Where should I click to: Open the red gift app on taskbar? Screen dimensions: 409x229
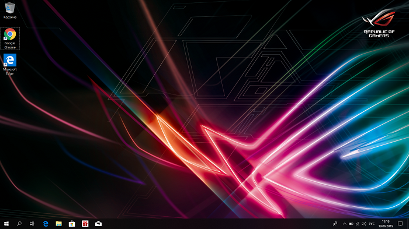click(85, 224)
